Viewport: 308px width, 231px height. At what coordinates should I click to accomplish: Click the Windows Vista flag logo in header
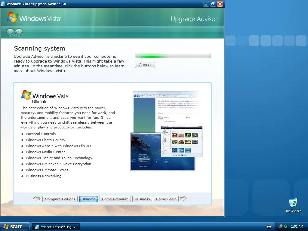[12, 17]
